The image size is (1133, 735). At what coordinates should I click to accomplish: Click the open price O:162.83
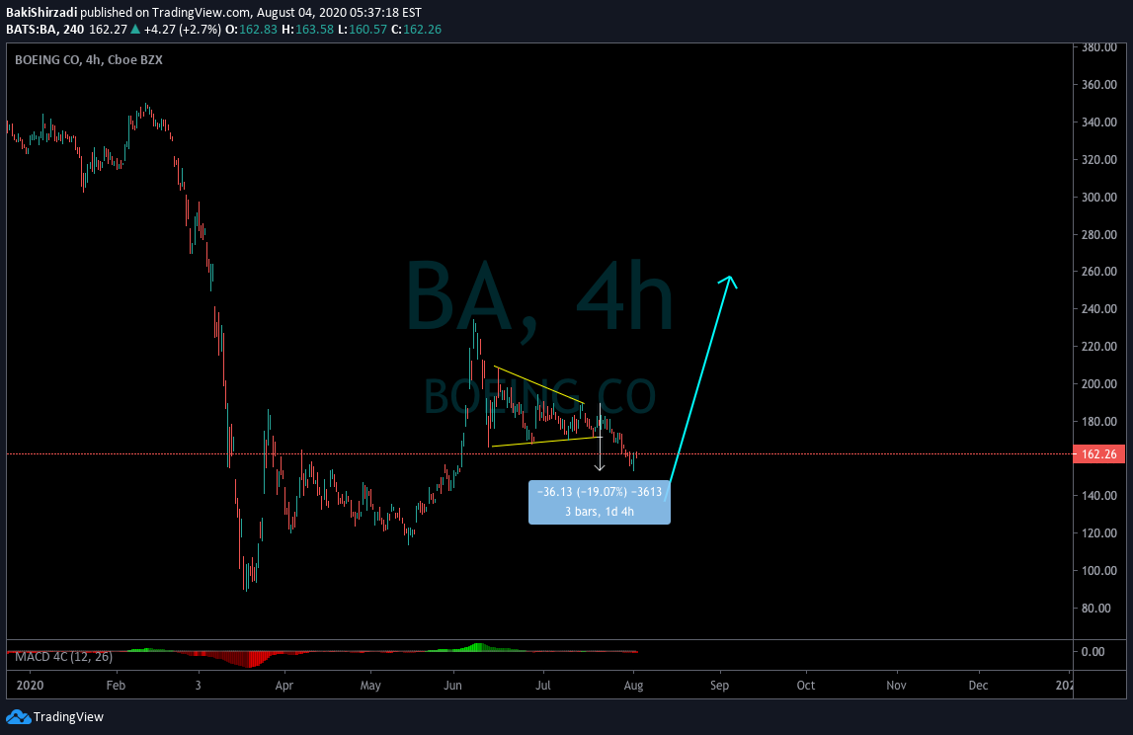(252, 30)
